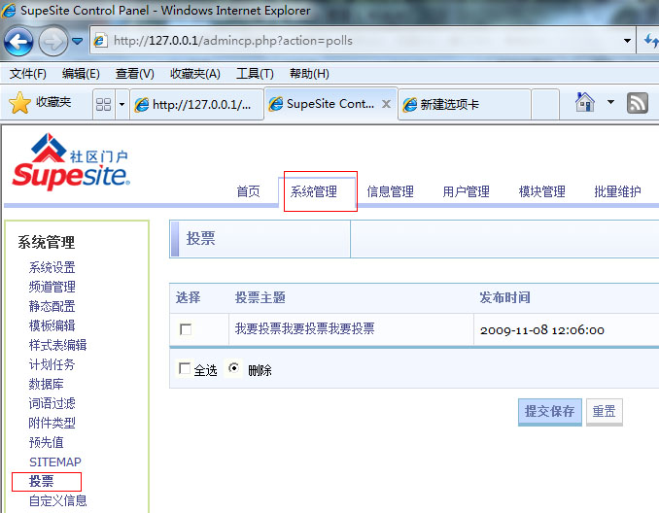Click the SupeSite logo
The width and height of the screenshot is (659, 513).
[71, 161]
